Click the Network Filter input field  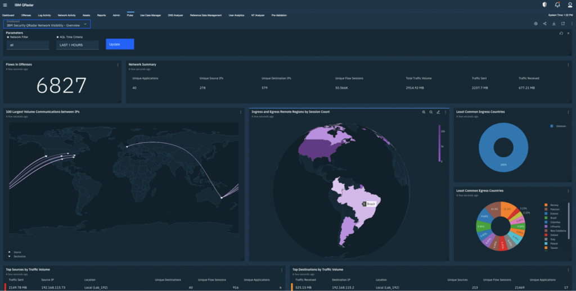click(x=28, y=45)
